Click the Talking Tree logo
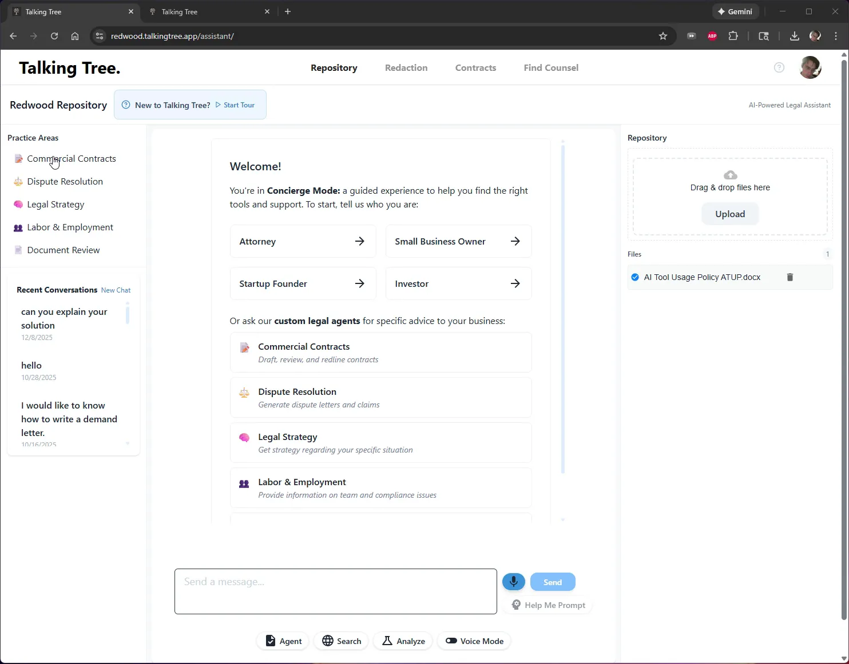 (x=70, y=68)
